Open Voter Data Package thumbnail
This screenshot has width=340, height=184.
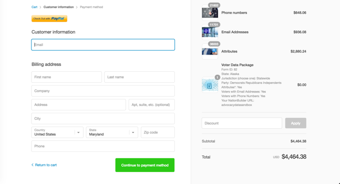pyautogui.click(x=210, y=85)
